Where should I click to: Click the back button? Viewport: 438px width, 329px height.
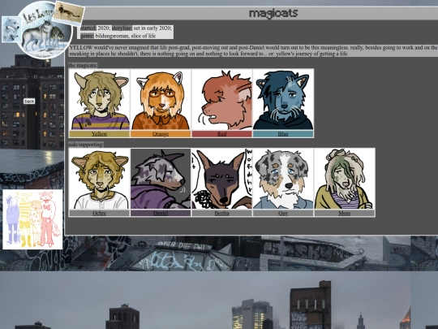coord(29,102)
